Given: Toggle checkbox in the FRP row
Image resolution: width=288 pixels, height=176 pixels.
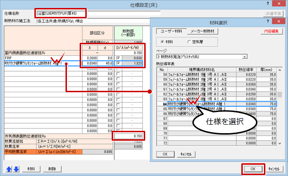Looking at the screenshot, I should (x=118, y=58).
